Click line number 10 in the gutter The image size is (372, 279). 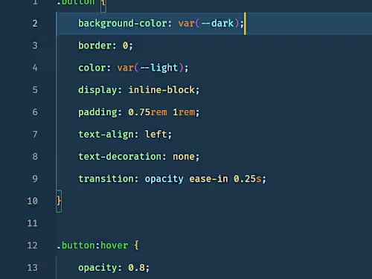[x=33, y=201]
